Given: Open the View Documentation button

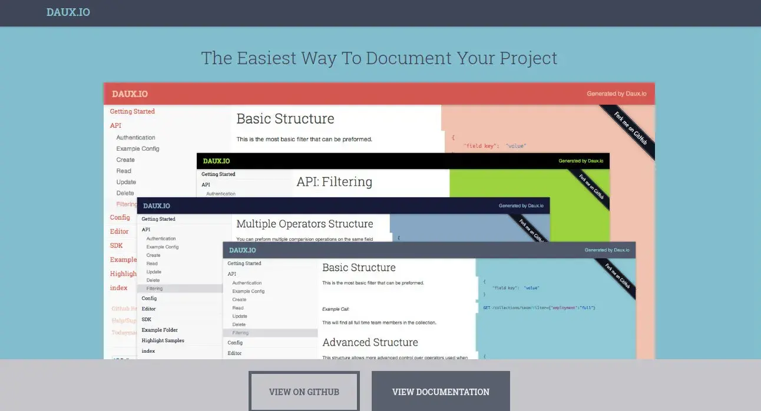Looking at the screenshot, I should click(x=441, y=392).
